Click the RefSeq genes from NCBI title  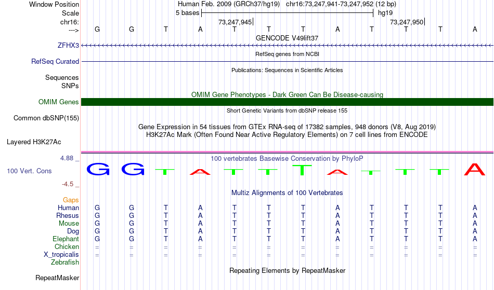[287, 54]
